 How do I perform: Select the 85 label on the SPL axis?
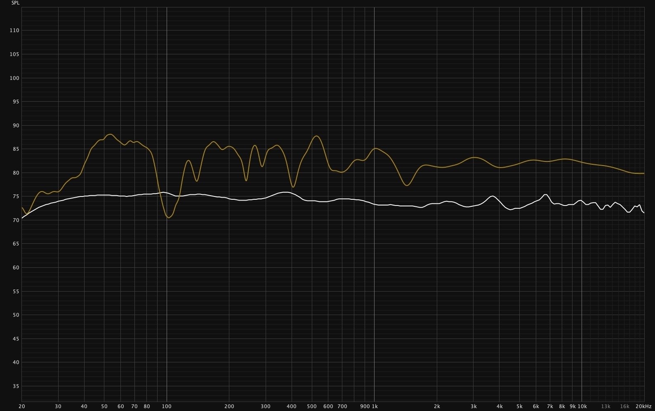pos(16,149)
